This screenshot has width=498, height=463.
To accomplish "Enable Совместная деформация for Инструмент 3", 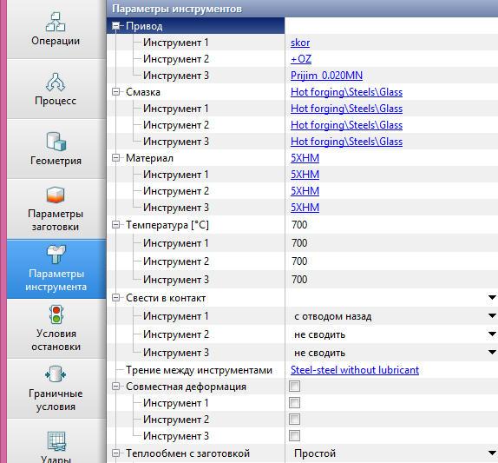I will 294,436.
